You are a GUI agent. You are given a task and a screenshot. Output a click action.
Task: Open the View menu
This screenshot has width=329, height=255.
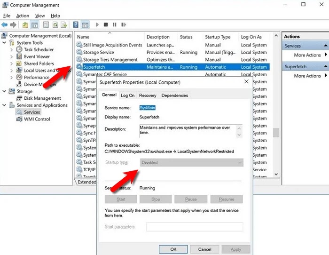[40, 16]
